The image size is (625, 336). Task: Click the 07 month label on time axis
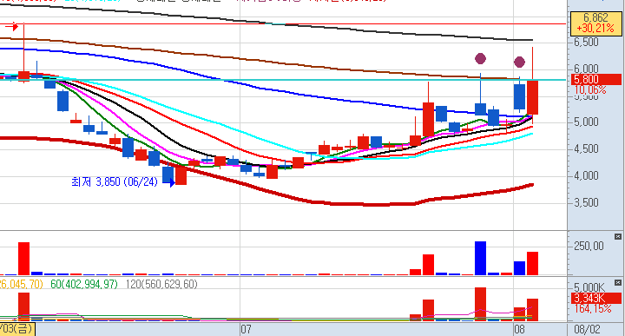click(246, 330)
